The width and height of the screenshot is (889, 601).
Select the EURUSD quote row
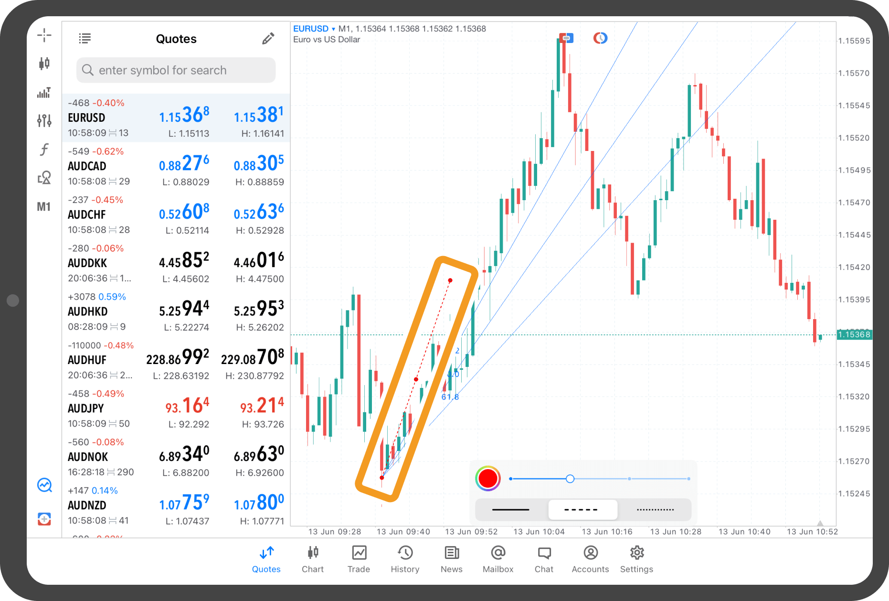(x=176, y=118)
